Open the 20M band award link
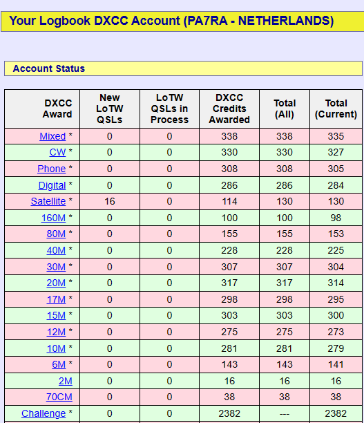 [x=56, y=283]
